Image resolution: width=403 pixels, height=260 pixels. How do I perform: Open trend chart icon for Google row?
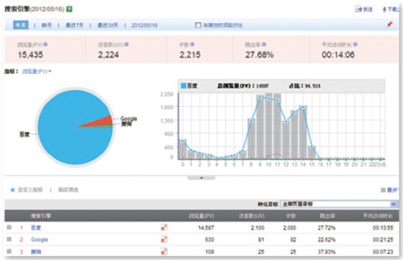tap(164, 239)
